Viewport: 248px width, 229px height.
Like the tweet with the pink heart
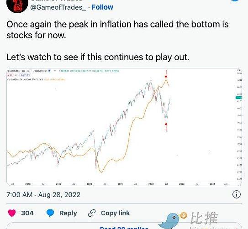tap(12, 213)
